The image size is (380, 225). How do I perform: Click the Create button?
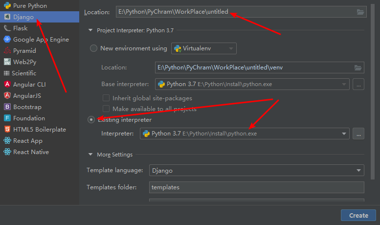pos(358,215)
